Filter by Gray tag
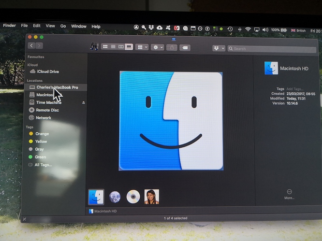322x241 pixels. click(39, 149)
